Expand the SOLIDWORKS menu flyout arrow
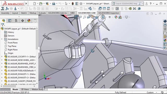Image resolution: width=167 pixels, height=94 pixels. tap(26, 4)
